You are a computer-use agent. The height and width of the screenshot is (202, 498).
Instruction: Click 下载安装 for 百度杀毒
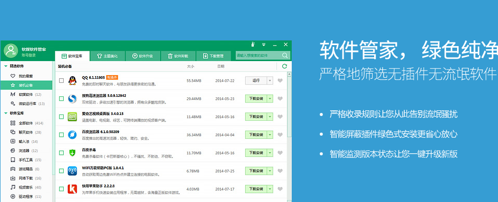(x=256, y=153)
